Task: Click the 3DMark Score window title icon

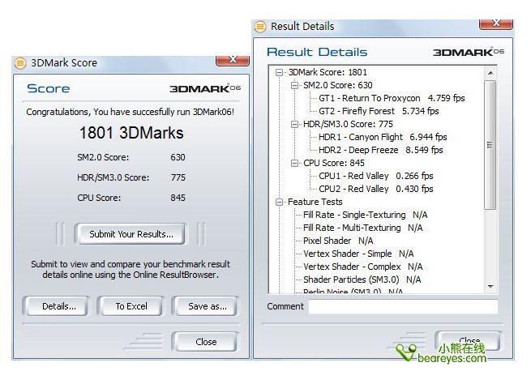Action: click(x=20, y=62)
